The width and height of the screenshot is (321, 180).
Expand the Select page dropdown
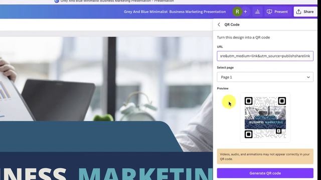(x=265, y=77)
